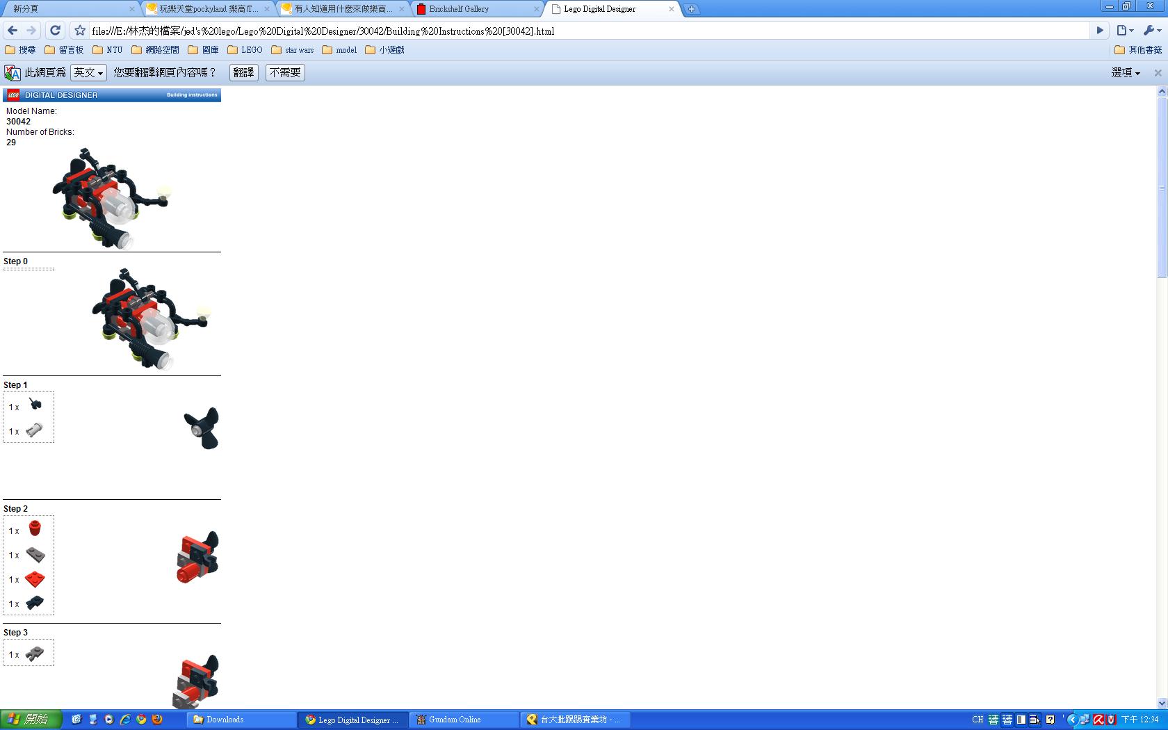1168x730 pixels.
Task: Click the 不需要 decline button
Action: pos(285,73)
